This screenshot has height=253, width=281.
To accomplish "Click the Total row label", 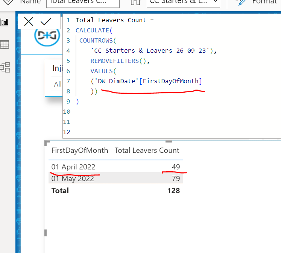I will point(60,191).
